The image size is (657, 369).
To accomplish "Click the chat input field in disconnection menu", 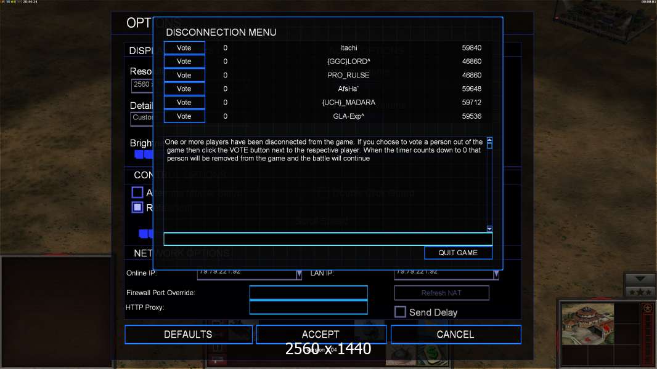I will click(x=327, y=239).
